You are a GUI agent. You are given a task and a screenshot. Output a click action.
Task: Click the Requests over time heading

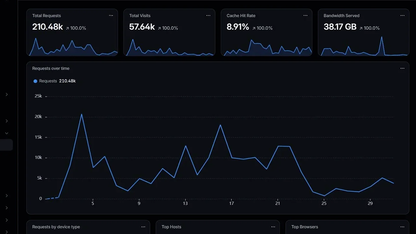click(x=51, y=68)
